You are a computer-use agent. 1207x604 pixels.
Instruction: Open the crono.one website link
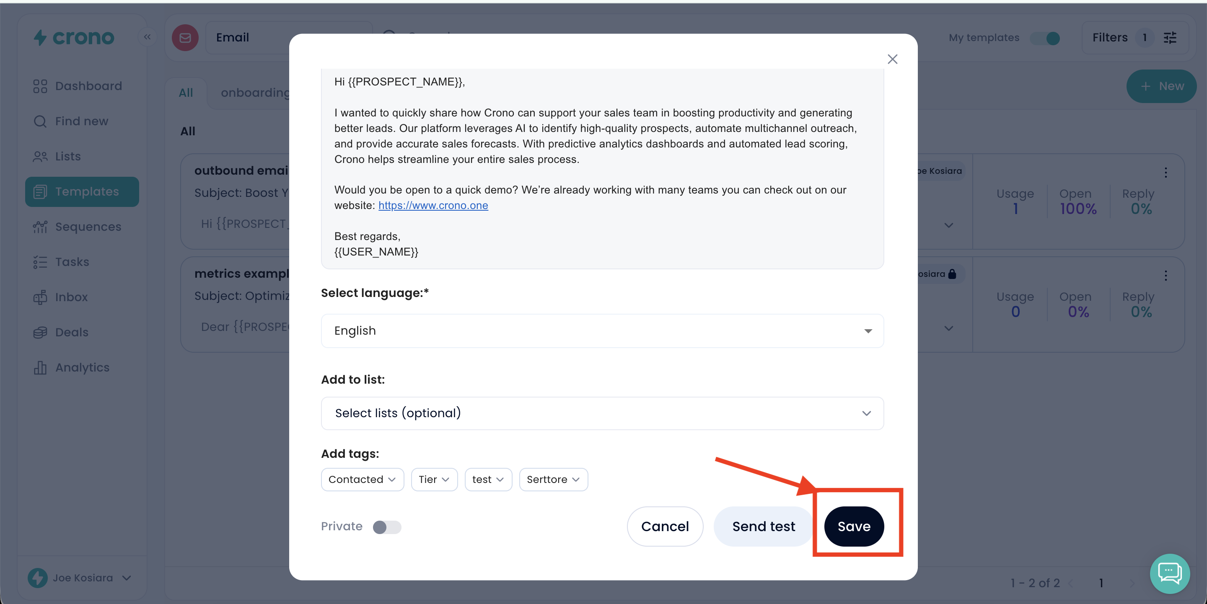coord(433,205)
